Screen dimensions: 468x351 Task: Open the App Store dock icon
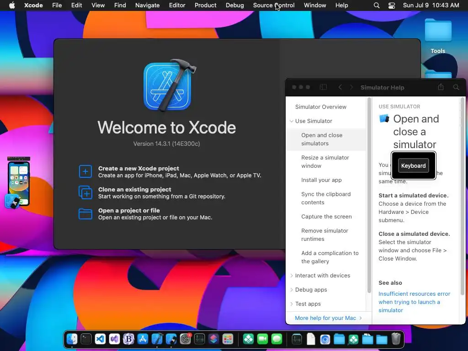pos(143,339)
